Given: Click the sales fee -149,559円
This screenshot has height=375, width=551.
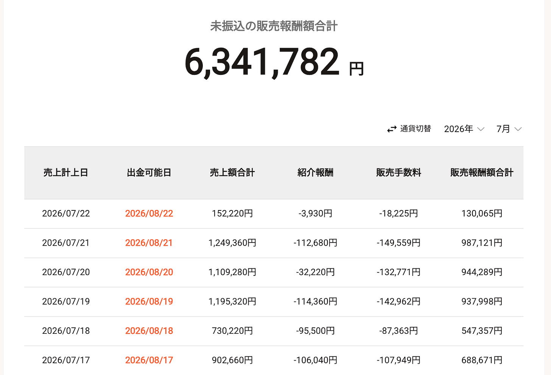Looking at the screenshot, I should pyautogui.click(x=399, y=243).
